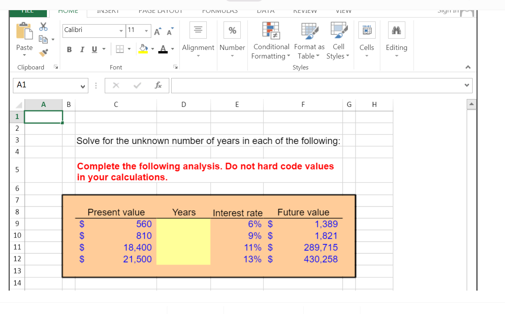Open the PAGE LAYOUT ribbon tab
The image size is (505, 314).
[x=161, y=11]
